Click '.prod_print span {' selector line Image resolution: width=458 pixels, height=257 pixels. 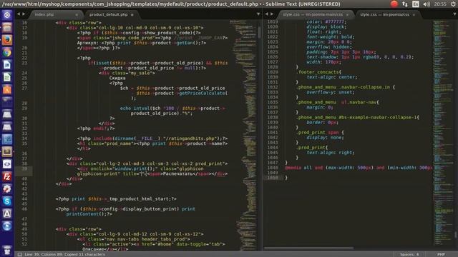(x=320, y=132)
